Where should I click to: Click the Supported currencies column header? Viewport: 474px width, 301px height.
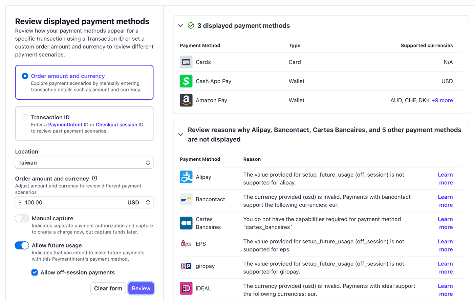click(x=427, y=45)
